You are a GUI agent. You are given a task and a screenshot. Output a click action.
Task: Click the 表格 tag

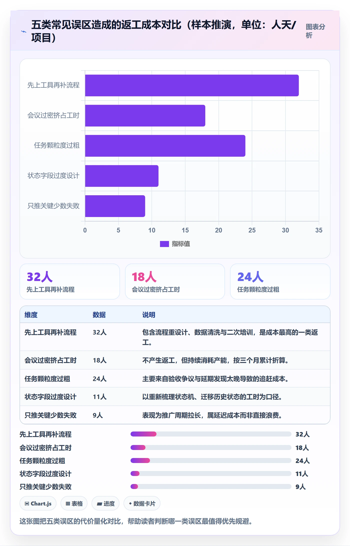(74, 503)
